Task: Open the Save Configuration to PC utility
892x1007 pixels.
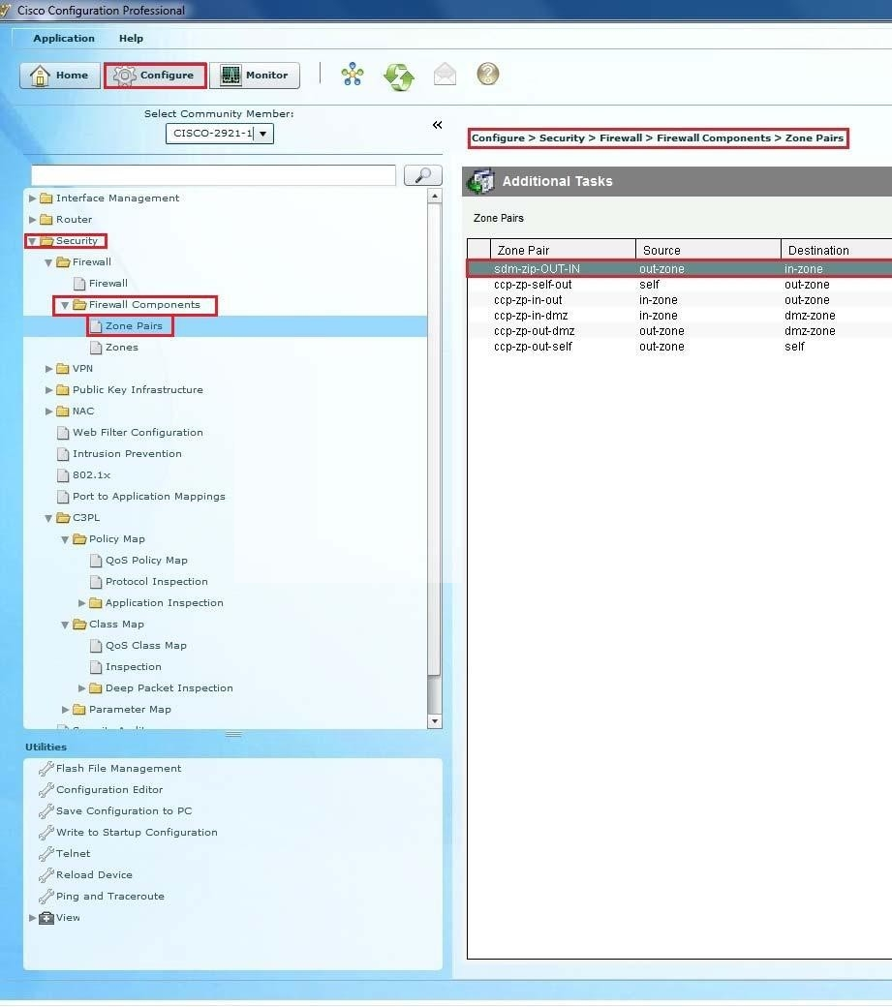Action: (x=124, y=810)
